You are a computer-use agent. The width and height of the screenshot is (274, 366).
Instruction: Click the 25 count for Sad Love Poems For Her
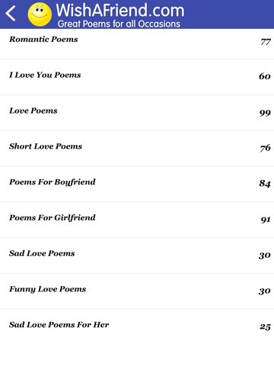pos(265,326)
